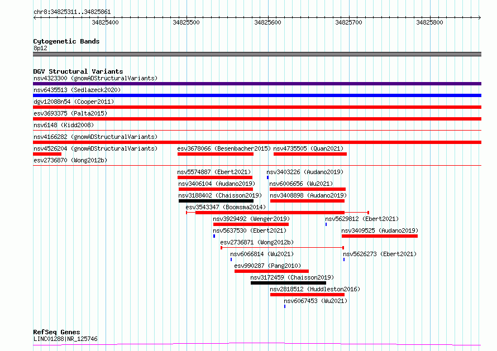This screenshot has height=351, width=497.
Task: Open the LINC01288|NR_125746 gene label
Action: pyautogui.click(x=65, y=339)
